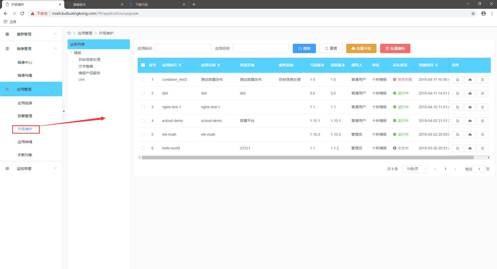
Task: Open the 10条/页 page size dropdown
Action: coord(415,169)
